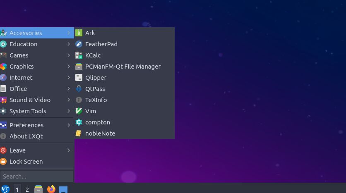The width and height of the screenshot is (346, 193).
Task: Open the System Tools label
Action: click(28, 111)
